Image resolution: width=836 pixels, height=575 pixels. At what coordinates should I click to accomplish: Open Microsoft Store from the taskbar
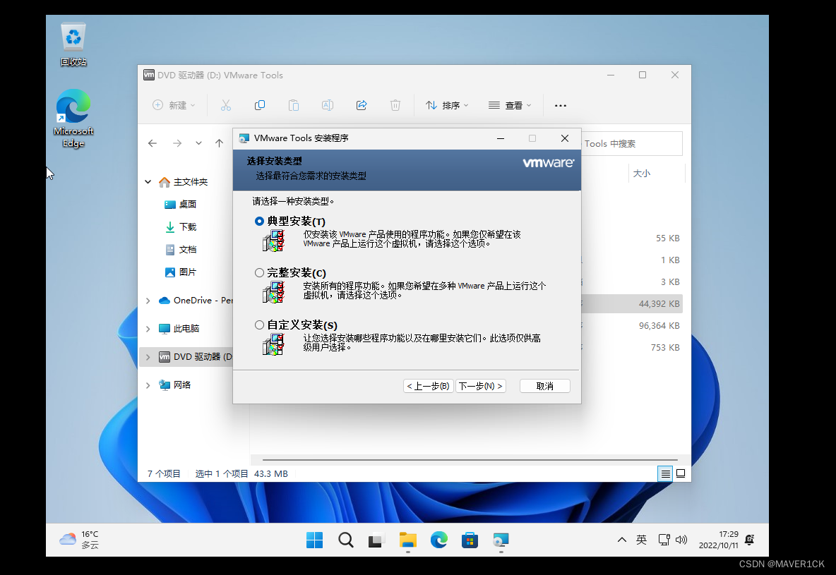(470, 540)
